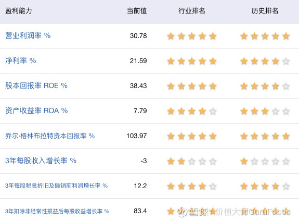
Task: Click history ranking stars for 3年每股收入增长率
Action: pyautogui.click(x=265, y=162)
